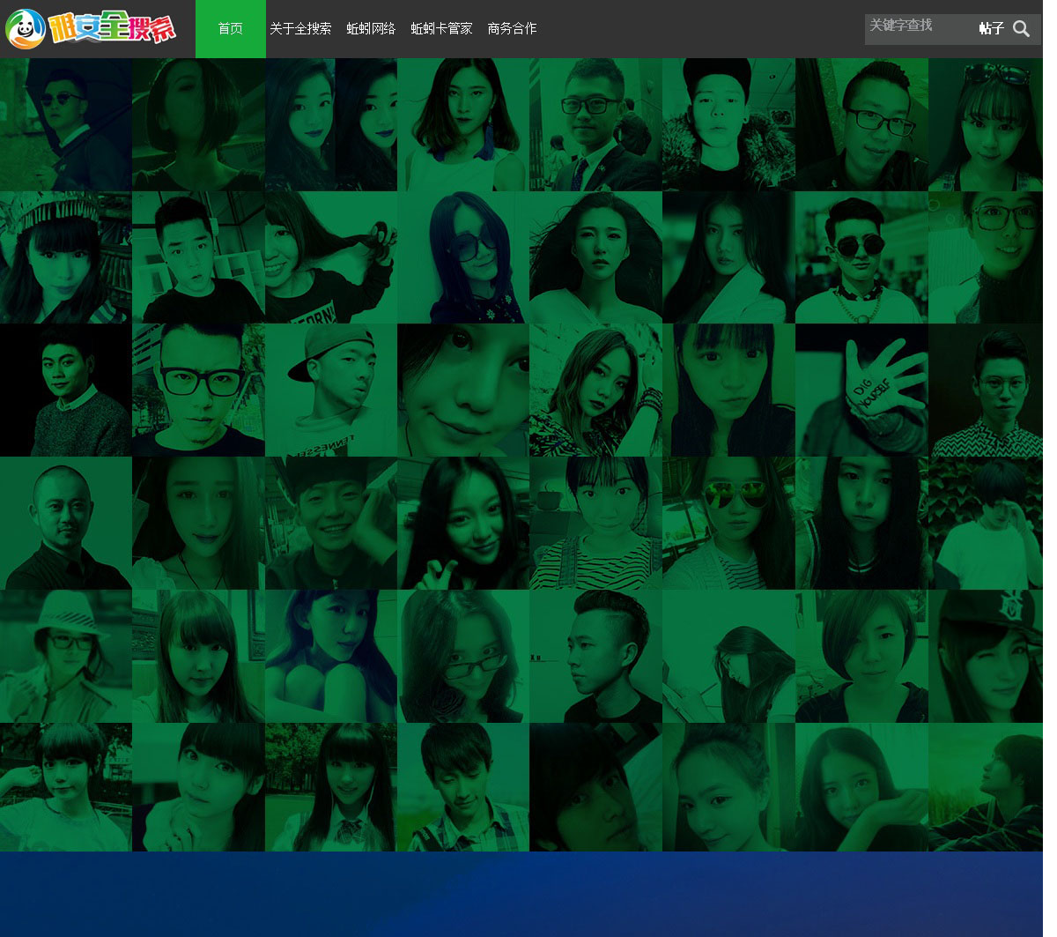Select photo with zigzag patterned sweater

point(986,390)
